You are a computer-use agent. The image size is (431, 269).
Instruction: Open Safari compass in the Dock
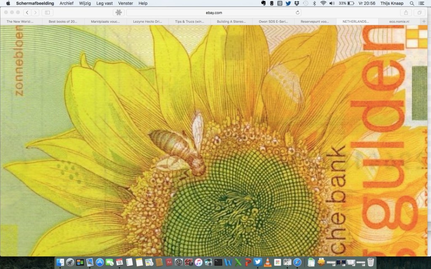click(297, 262)
